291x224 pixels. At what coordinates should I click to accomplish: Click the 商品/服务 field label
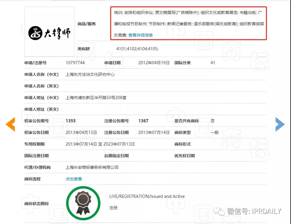tap(87, 24)
